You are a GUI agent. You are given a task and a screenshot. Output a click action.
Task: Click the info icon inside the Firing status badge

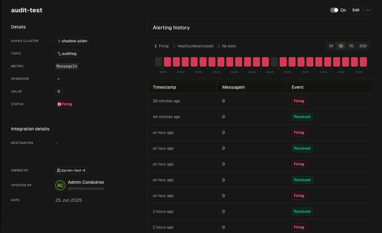click(x=59, y=104)
